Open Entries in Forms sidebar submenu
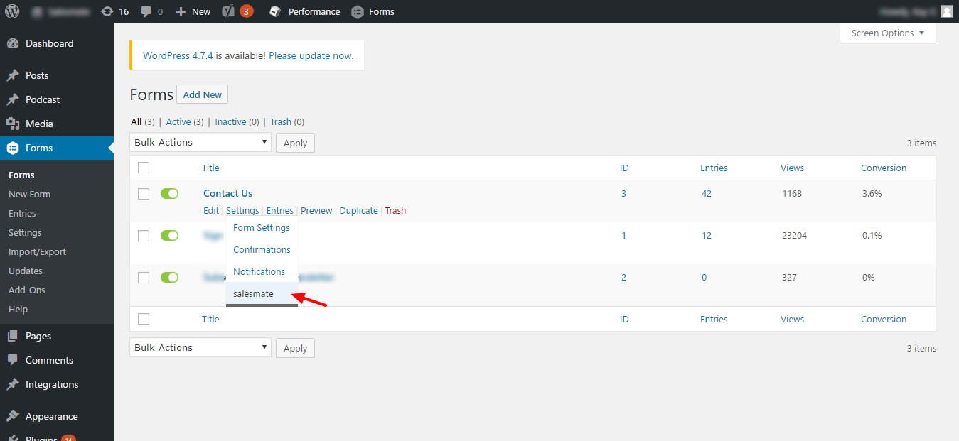 pyautogui.click(x=22, y=213)
